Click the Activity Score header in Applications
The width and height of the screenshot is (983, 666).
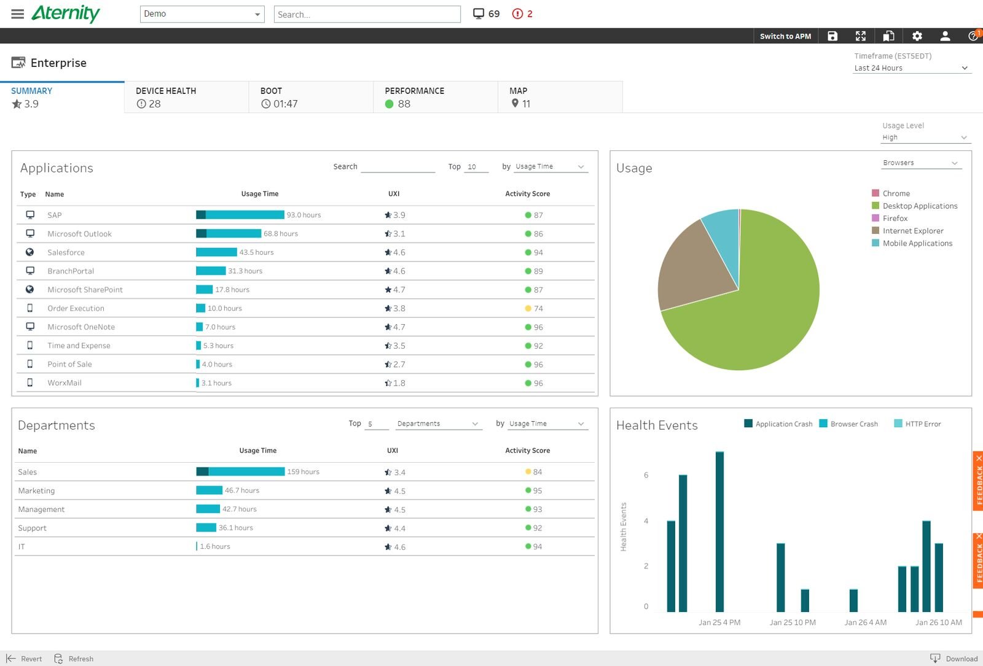(527, 193)
